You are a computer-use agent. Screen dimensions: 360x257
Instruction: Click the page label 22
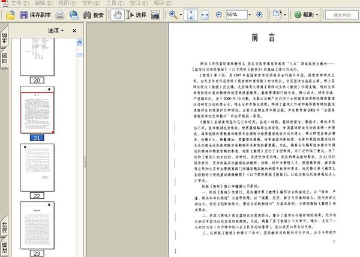point(37,196)
